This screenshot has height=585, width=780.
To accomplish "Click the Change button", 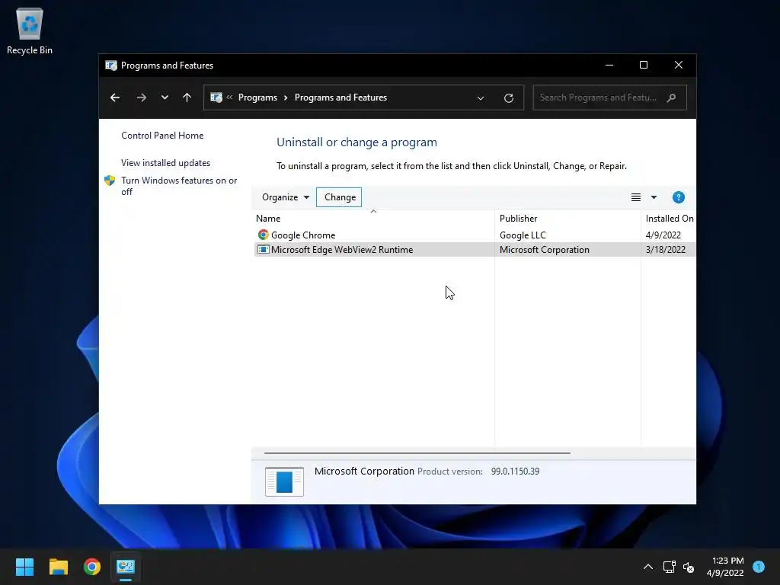I will point(339,197).
